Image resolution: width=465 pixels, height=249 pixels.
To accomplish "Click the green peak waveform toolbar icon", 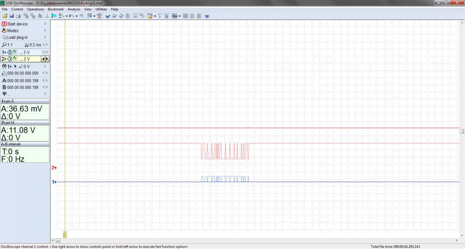I will pos(47,16).
